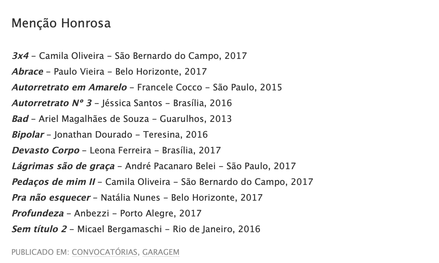Image resolution: width=439 pixels, height=263 pixels.
Task: Click the 'Abrace' title text
Action: click(27, 72)
